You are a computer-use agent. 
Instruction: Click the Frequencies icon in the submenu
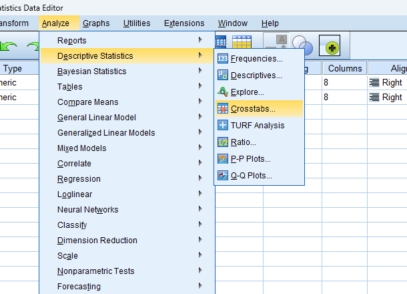pyautogui.click(x=224, y=59)
